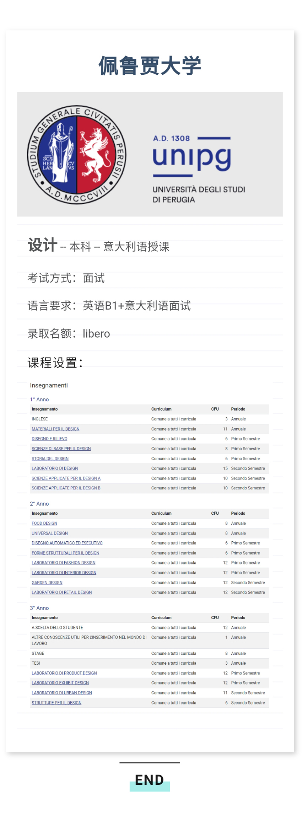Click Annuale period in the INGLESE row
302x831 pixels.
[238, 419]
